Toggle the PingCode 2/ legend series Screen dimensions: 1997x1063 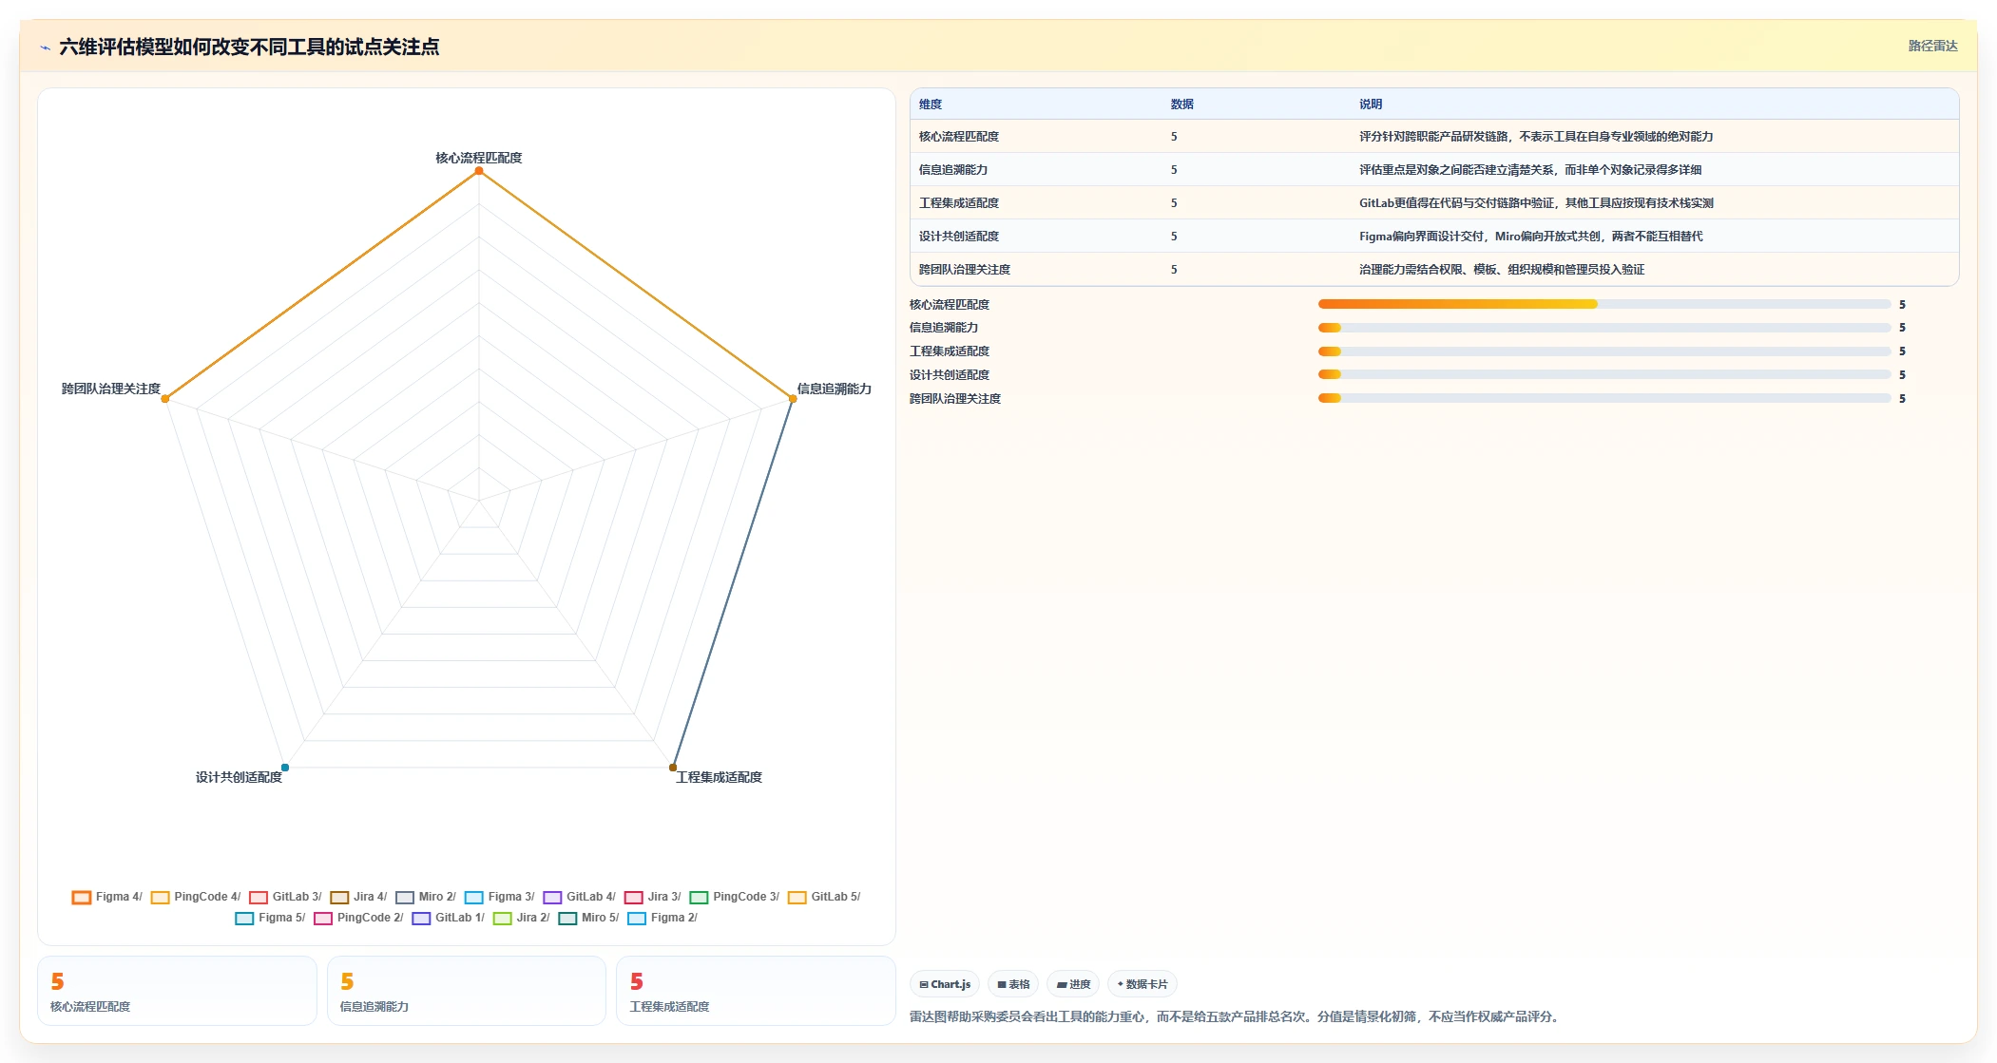358,918
